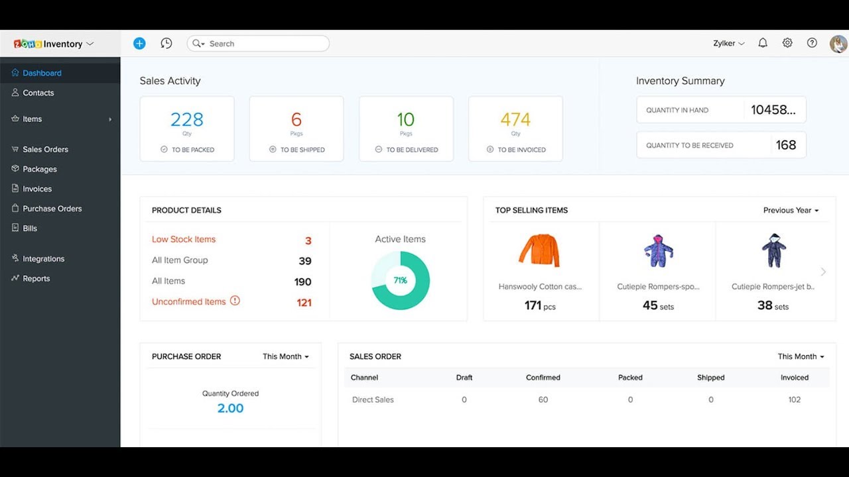Open the Integrations page
Image resolution: width=849 pixels, height=477 pixels.
point(42,258)
